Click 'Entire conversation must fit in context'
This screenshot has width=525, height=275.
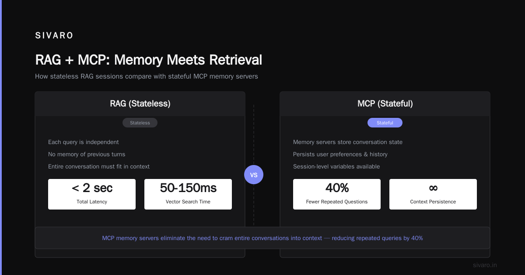point(99,166)
